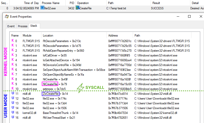Click user frame 11 U icon
204x123 pixels.
[x=13, y=93]
